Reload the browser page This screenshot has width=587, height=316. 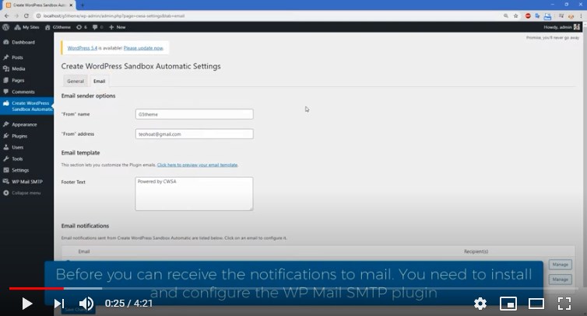tap(26, 16)
